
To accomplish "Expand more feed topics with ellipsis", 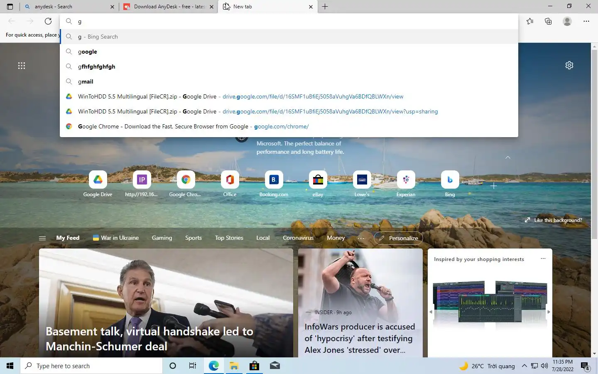I will 361,238.
